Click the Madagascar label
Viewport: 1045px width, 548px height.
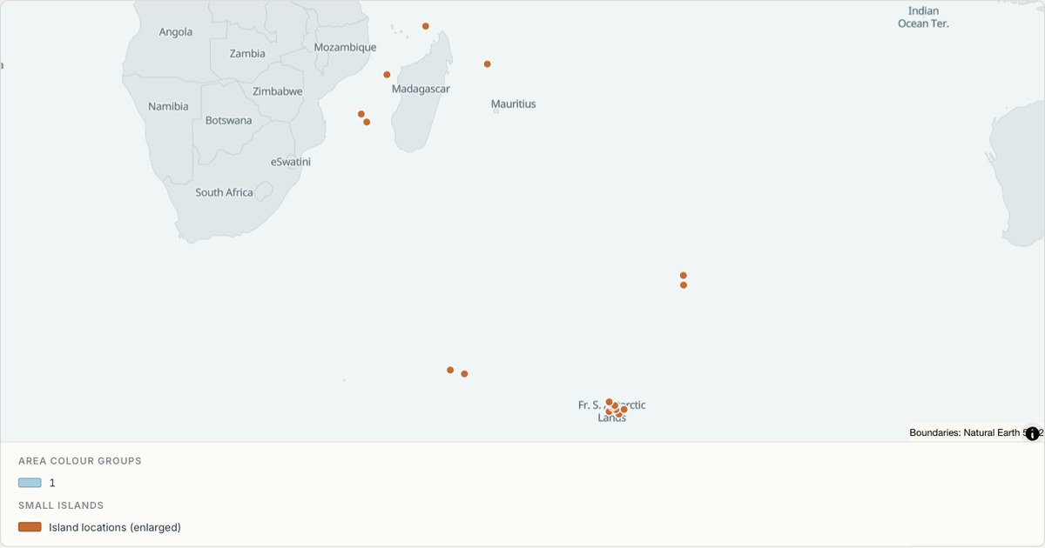(421, 89)
